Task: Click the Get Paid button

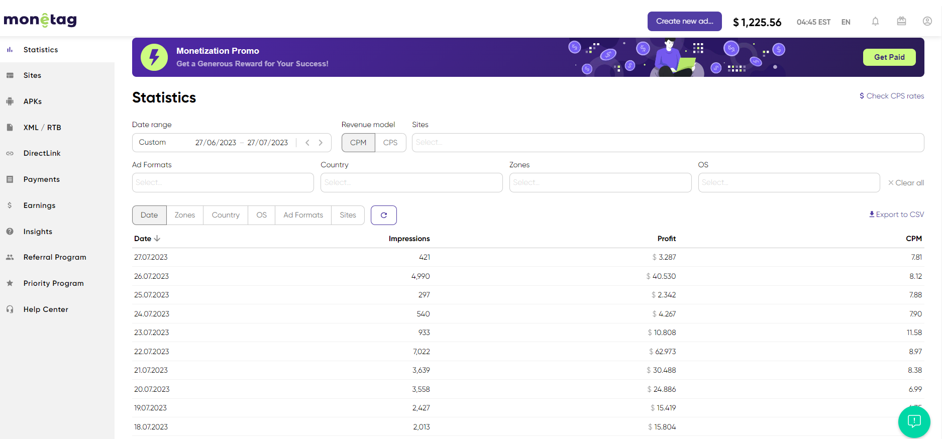Action: click(x=889, y=57)
